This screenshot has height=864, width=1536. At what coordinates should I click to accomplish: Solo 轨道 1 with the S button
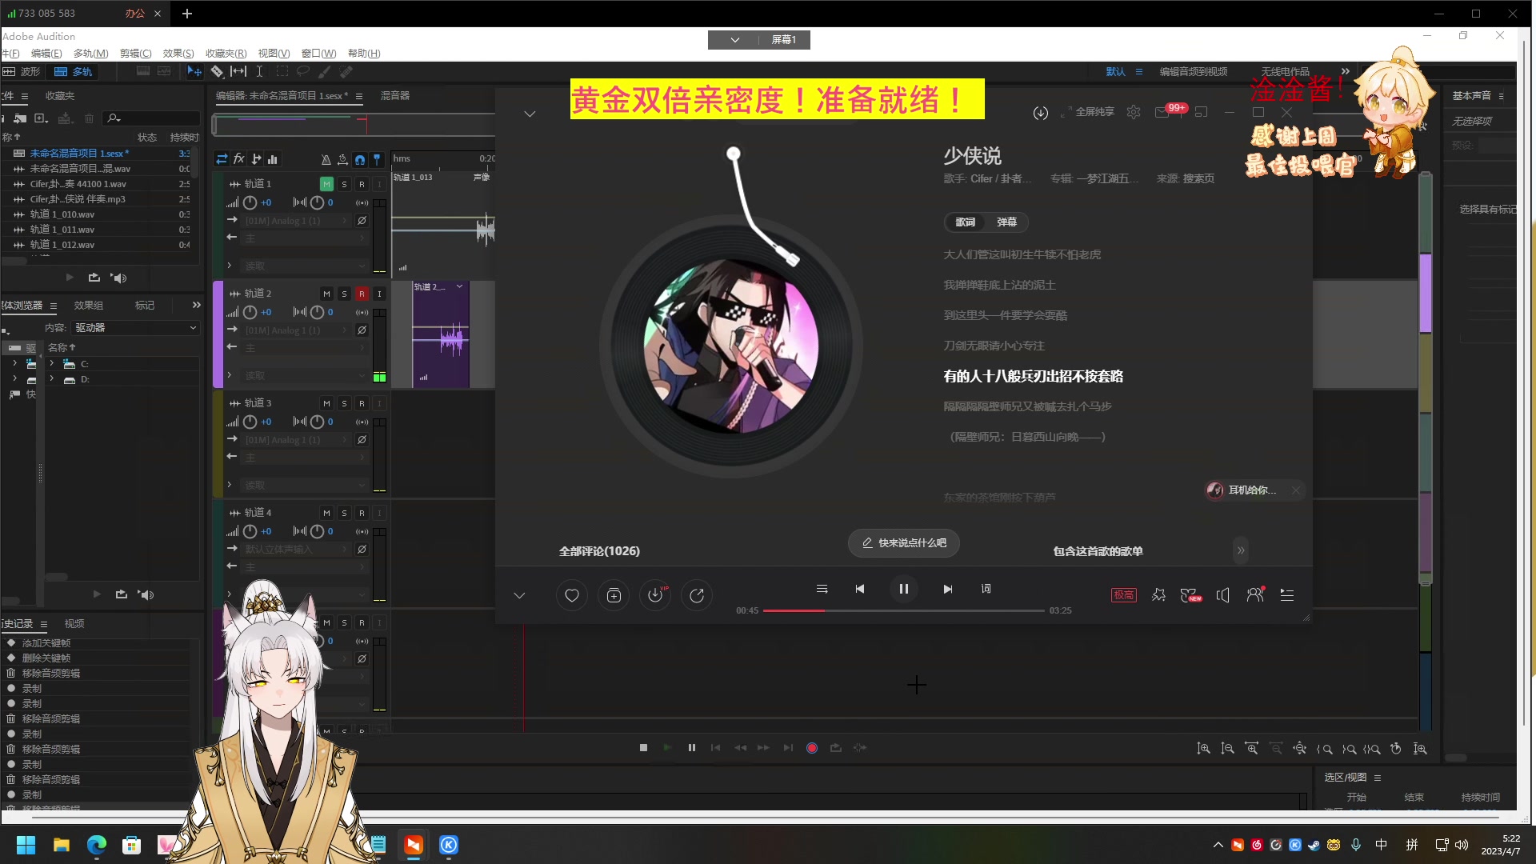coord(344,184)
